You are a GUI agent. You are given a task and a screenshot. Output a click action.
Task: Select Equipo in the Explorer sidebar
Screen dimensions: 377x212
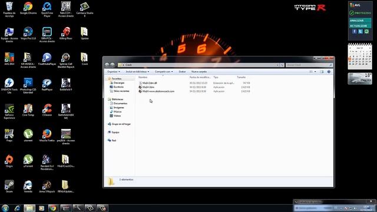[x=115, y=132]
